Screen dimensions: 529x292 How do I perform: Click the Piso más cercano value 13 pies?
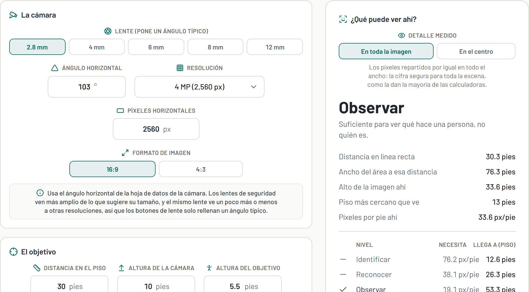click(x=504, y=202)
